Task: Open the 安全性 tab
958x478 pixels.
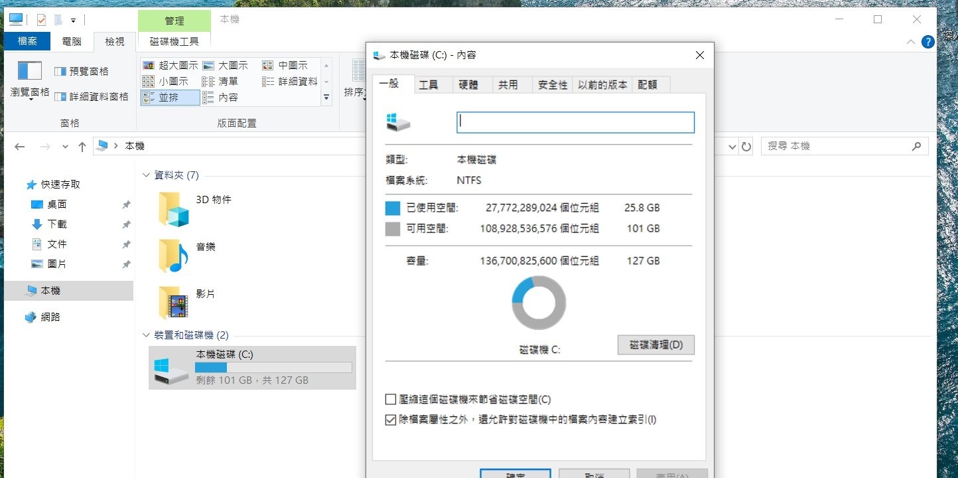Action: pos(552,85)
